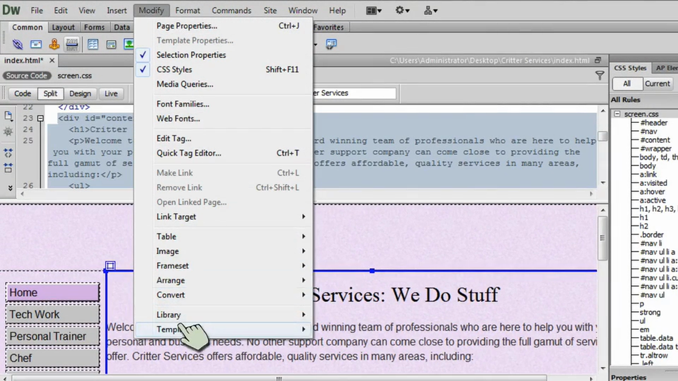The height and width of the screenshot is (381, 678).
Task: Toggle the Selection Properties checkmark item
Action: [191, 55]
